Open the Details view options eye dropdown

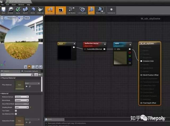click(x=40, y=75)
